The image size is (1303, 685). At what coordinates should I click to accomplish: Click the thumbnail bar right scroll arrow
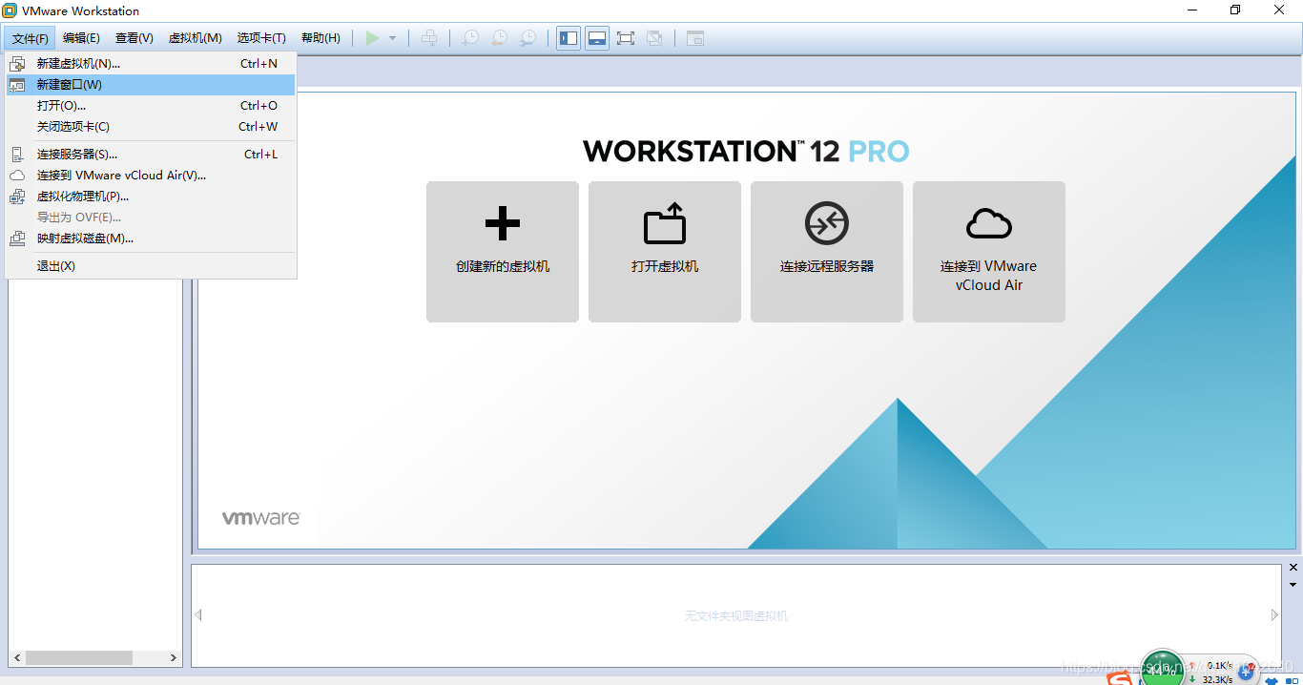pyautogui.click(x=1274, y=615)
